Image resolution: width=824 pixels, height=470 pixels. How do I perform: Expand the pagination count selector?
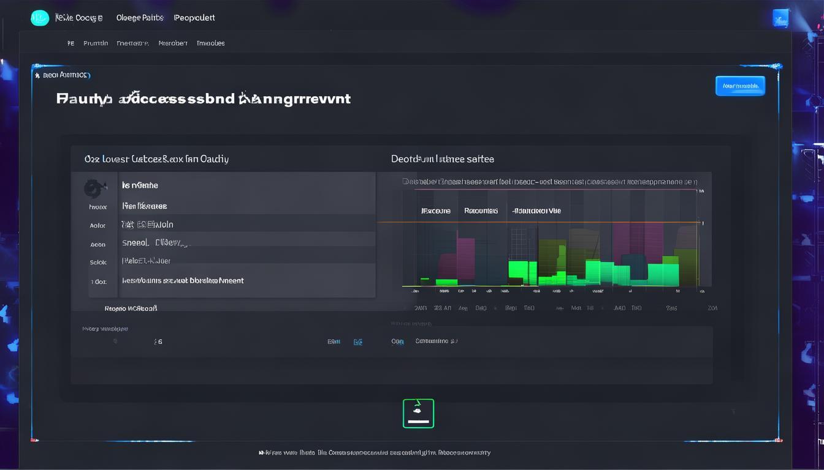click(157, 341)
